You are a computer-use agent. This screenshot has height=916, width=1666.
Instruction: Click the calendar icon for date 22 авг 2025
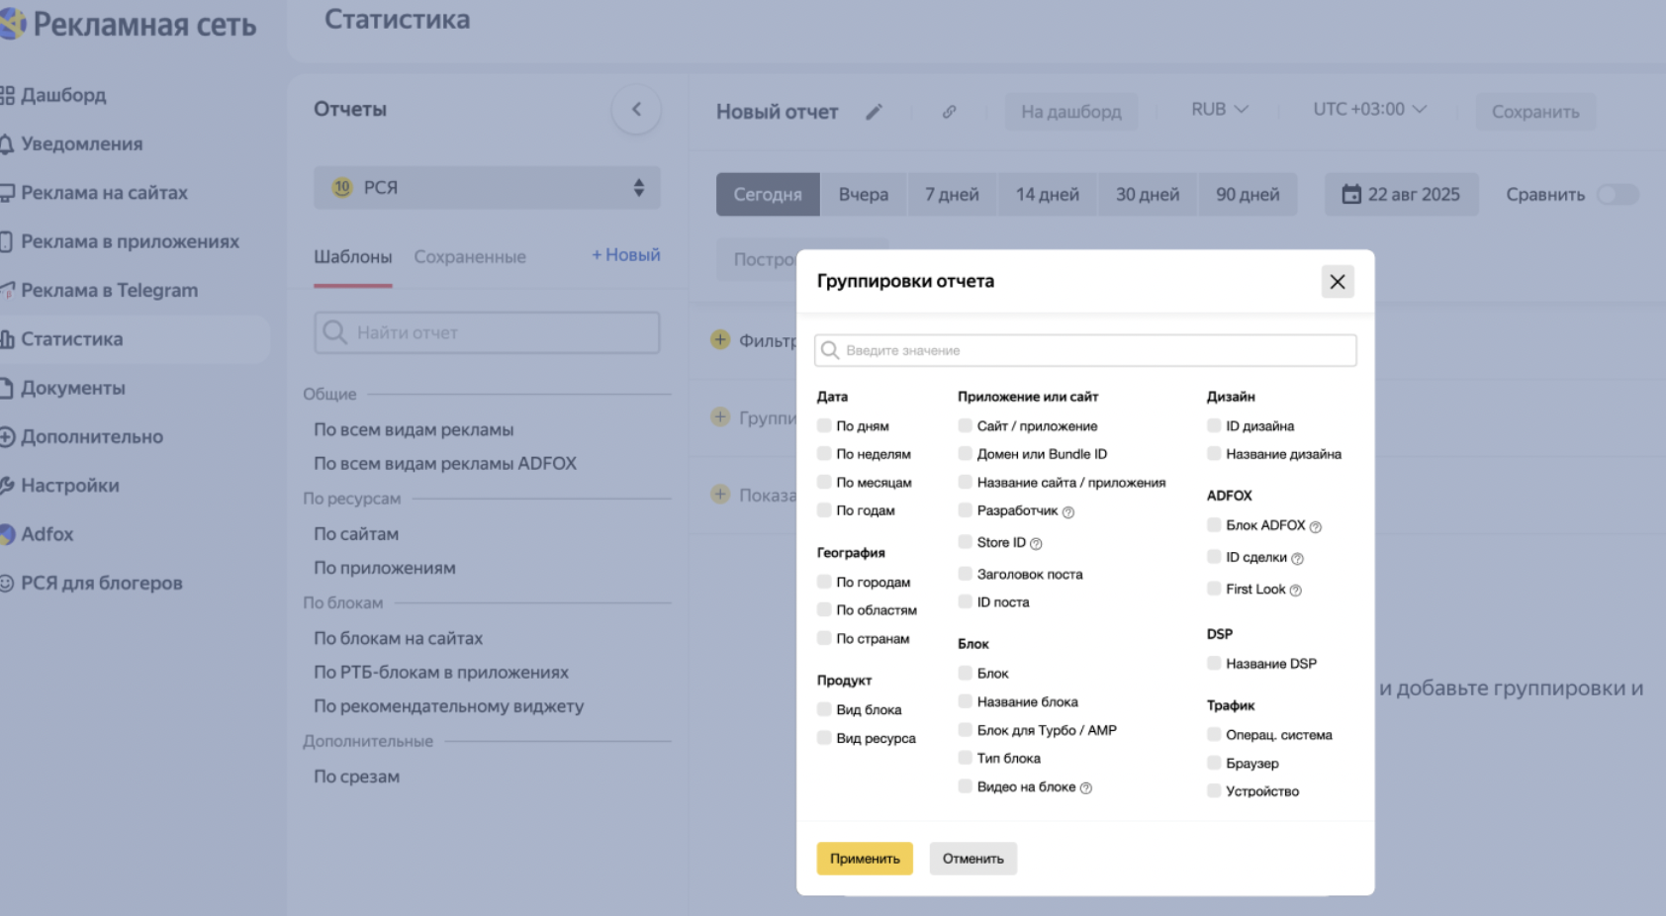(1350, 194)
